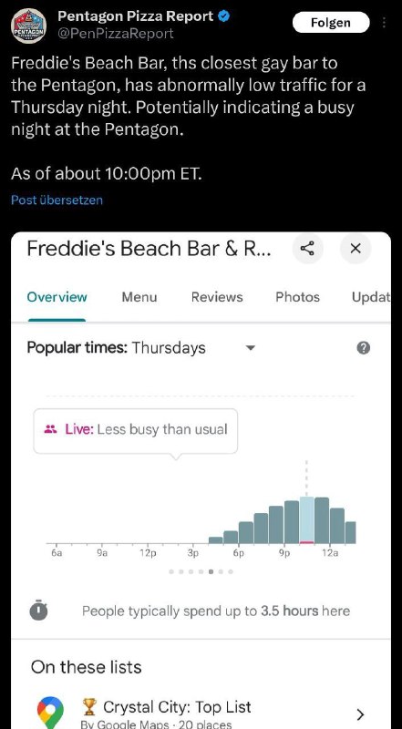The image size is (402, 729).
Task: Click the pink Live people icon
Action: coord(50,429)
